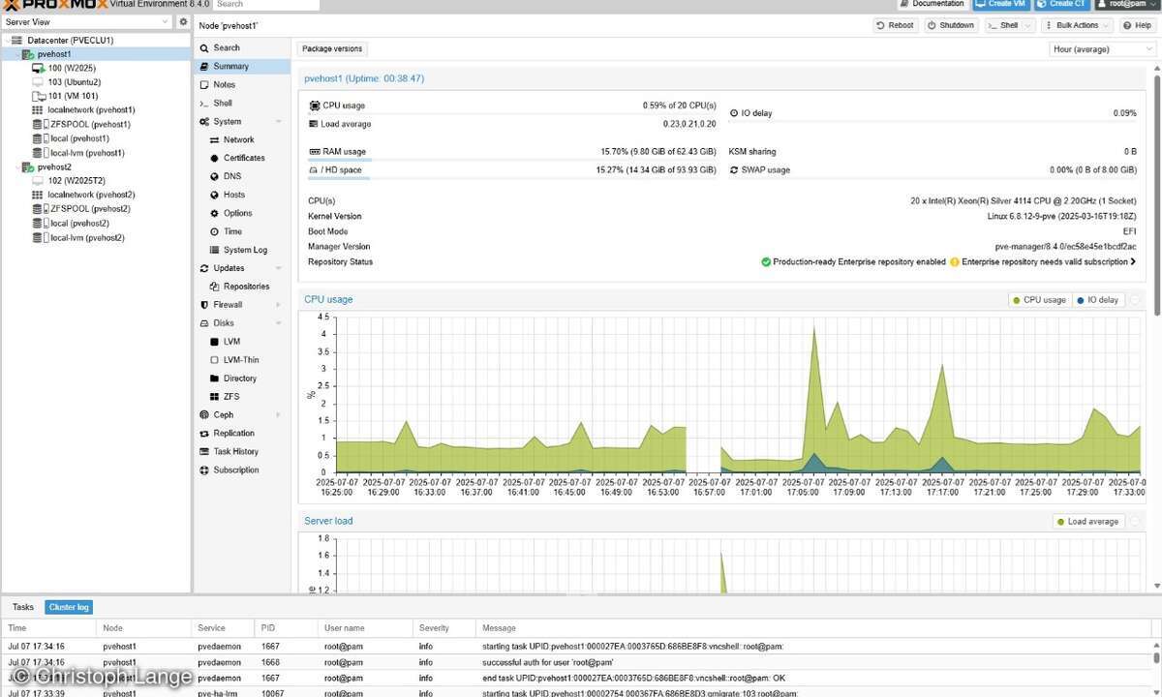
Task: Open the ZFS disks item
Action: coord(242,397)
